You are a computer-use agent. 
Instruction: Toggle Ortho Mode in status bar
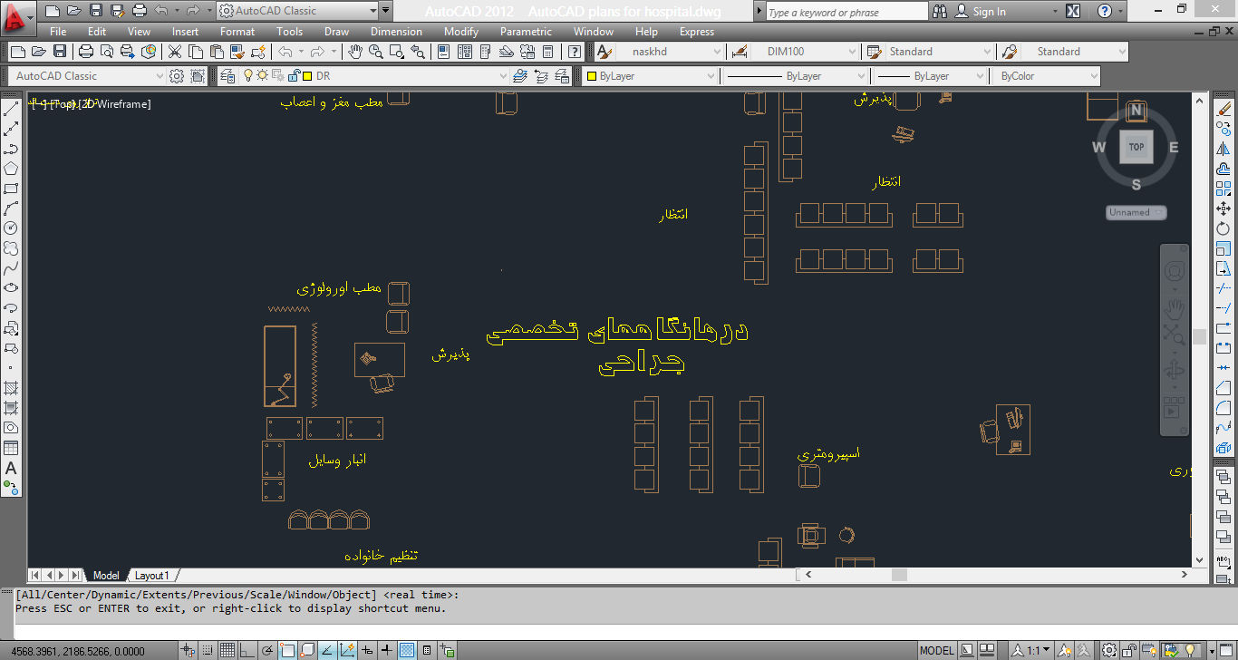(x=247, y=650)
